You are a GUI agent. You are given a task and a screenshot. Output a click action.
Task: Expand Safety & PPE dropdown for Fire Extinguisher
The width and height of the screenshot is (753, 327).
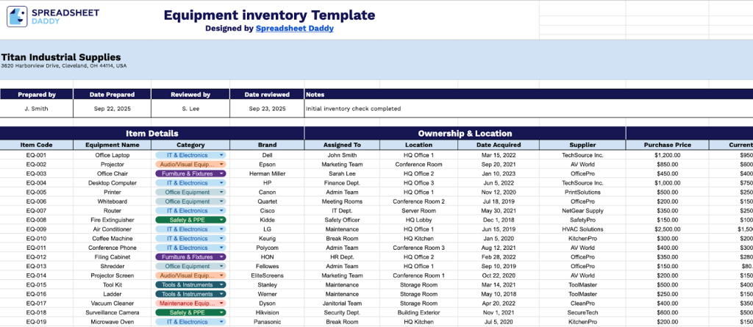(x=221, y=220)
